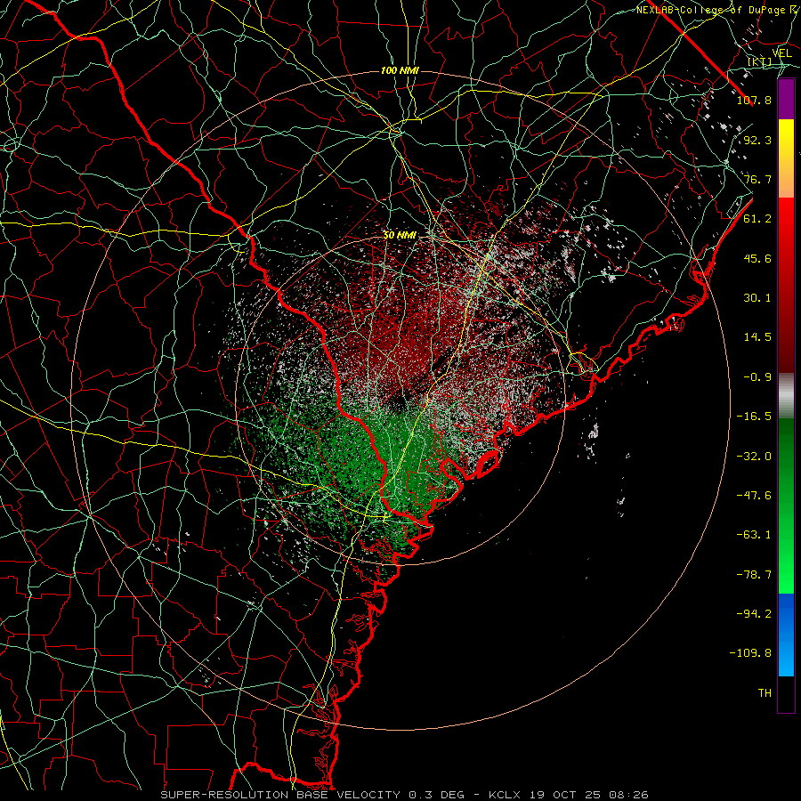
Task: Click the 107.8 velocity scale value
Action: [754, 100]
